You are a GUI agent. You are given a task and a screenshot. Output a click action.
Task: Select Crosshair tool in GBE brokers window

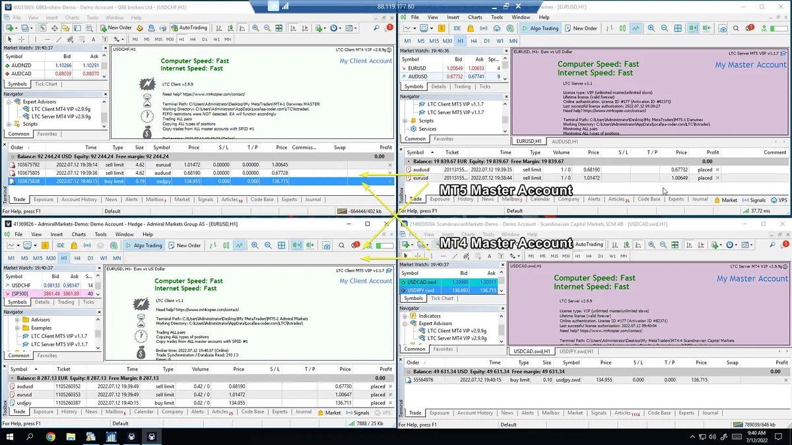(21, 39)
